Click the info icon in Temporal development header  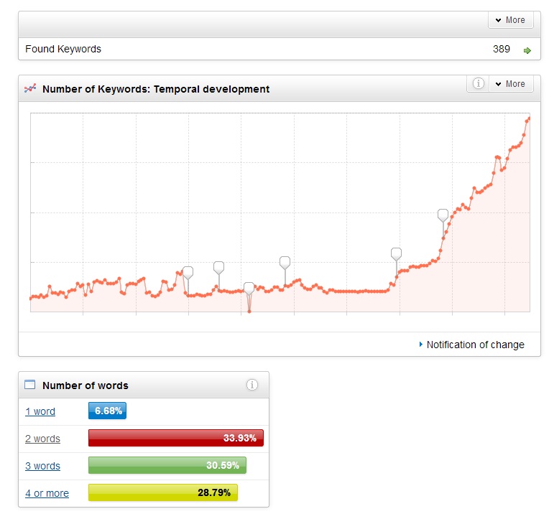pos(478,84)
